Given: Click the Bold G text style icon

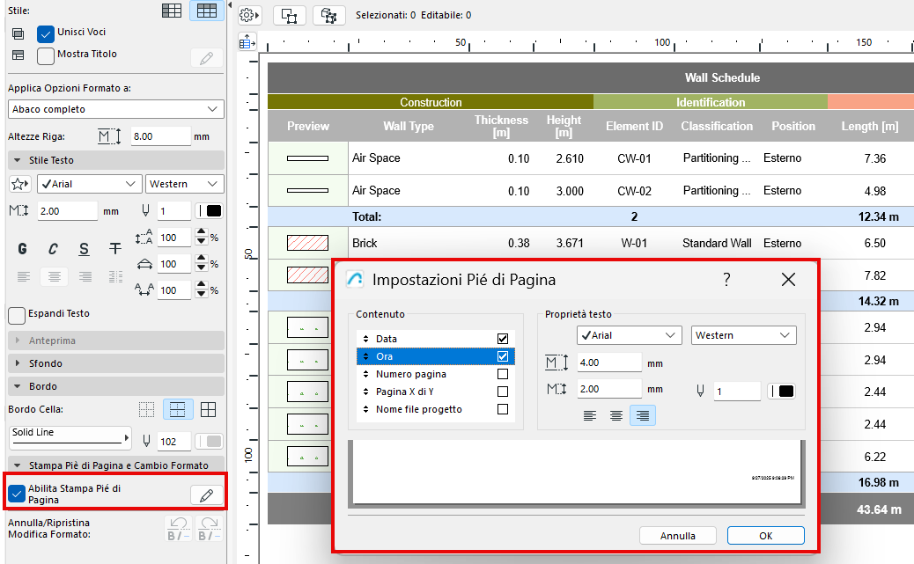Looking at the screenshot, I should coord(23,249).
